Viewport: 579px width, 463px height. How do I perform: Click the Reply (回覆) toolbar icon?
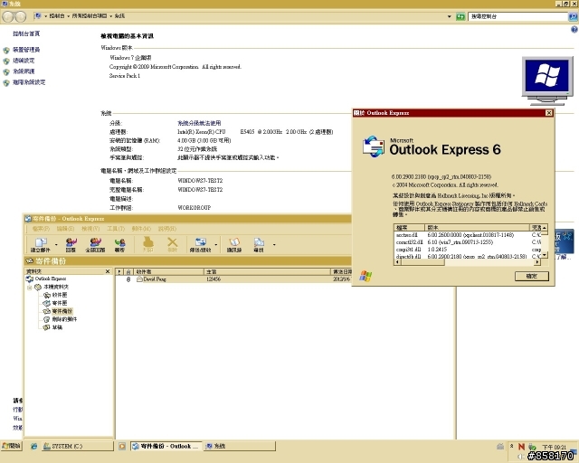71,244
